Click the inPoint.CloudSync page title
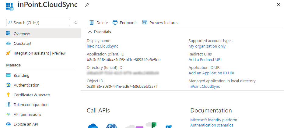The height and width of the screenshot is (128, 284). [47, 5]
